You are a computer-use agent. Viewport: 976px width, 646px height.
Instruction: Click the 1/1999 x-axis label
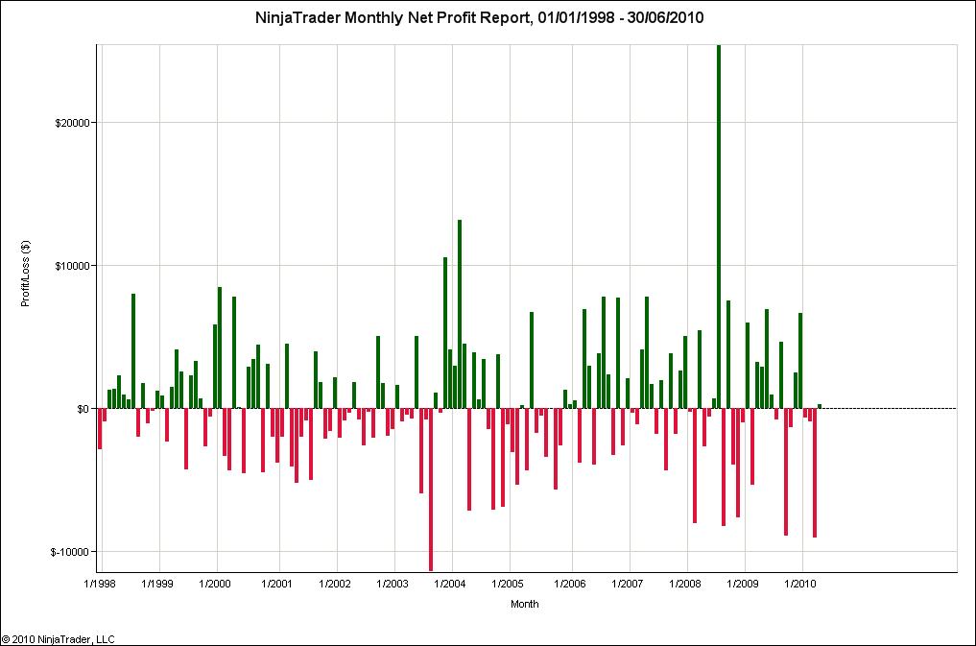156,584
